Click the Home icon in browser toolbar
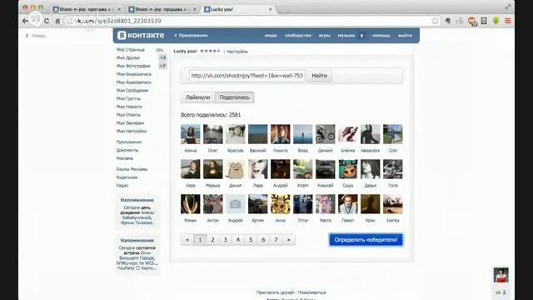This screenshot has height=300, width=533. tap(57, 21)
